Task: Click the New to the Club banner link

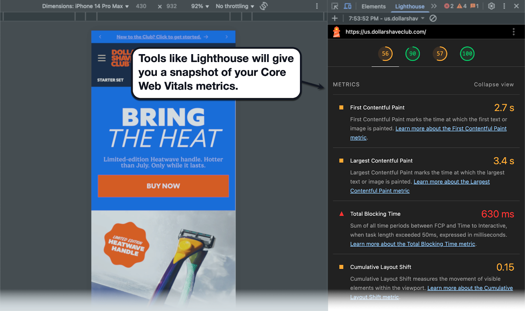Action: [159, 37]
